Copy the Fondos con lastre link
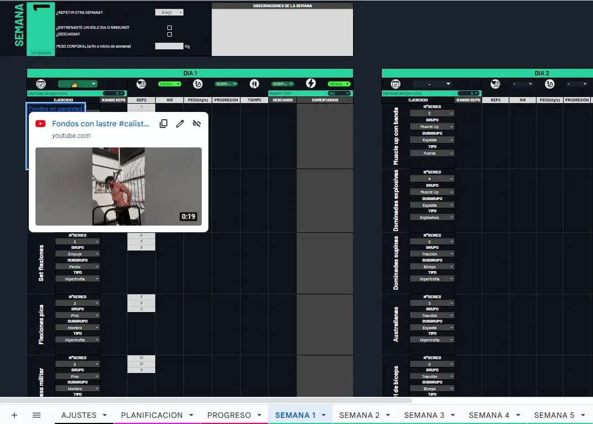593x424 pixels. (x=163, y=124)
